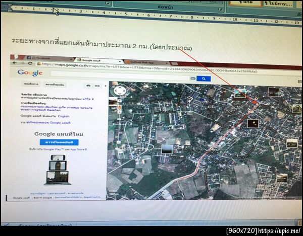Click the blue magnifier search button
The image size is (303, 236).
point(204,78)
